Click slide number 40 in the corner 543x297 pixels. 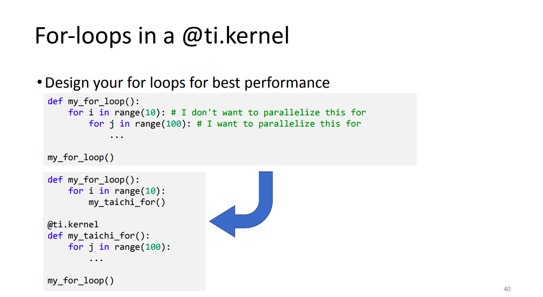pyautogui.click(x=507, y=289)
